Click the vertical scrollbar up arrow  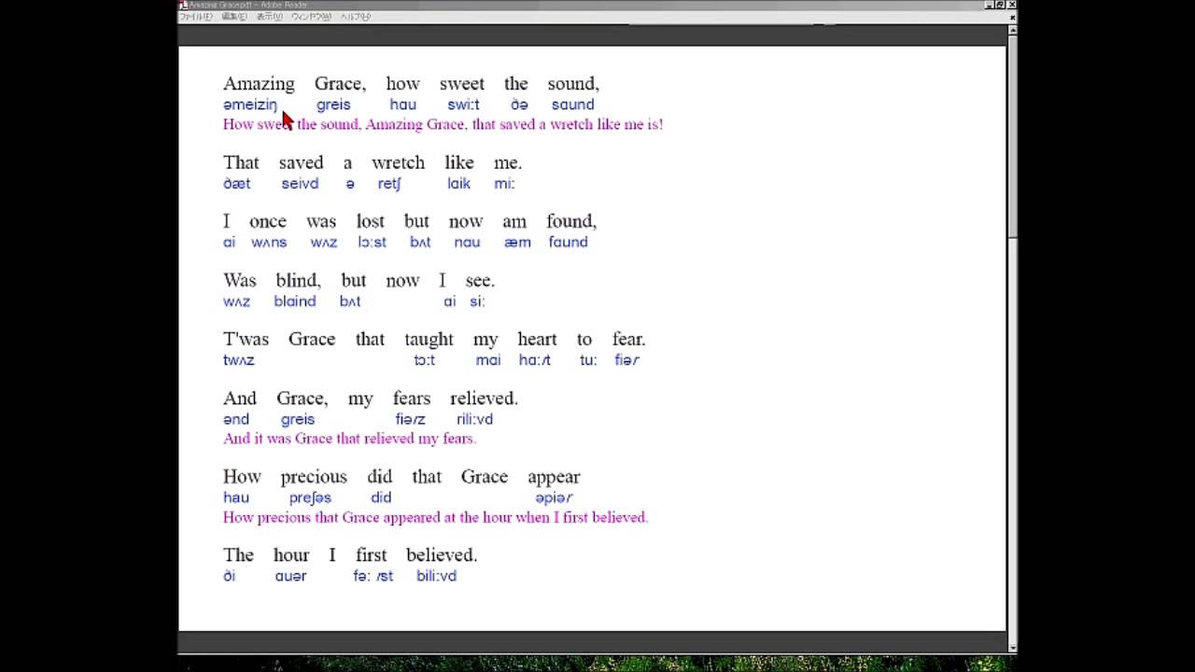tap(1013, 30)
